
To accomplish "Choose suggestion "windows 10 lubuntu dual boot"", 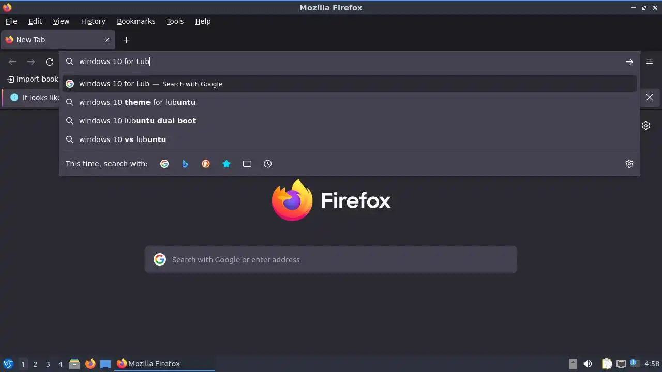I will click(x=349, y=121).
